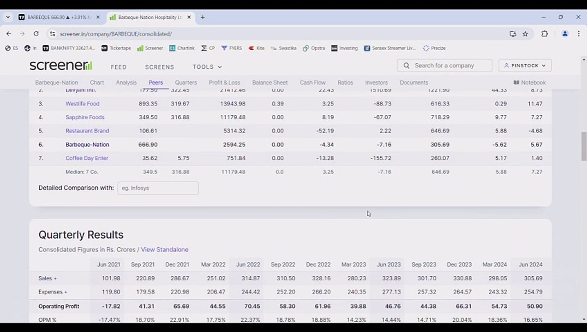
Task: Open the Investing bookmark
Action: 344,48
